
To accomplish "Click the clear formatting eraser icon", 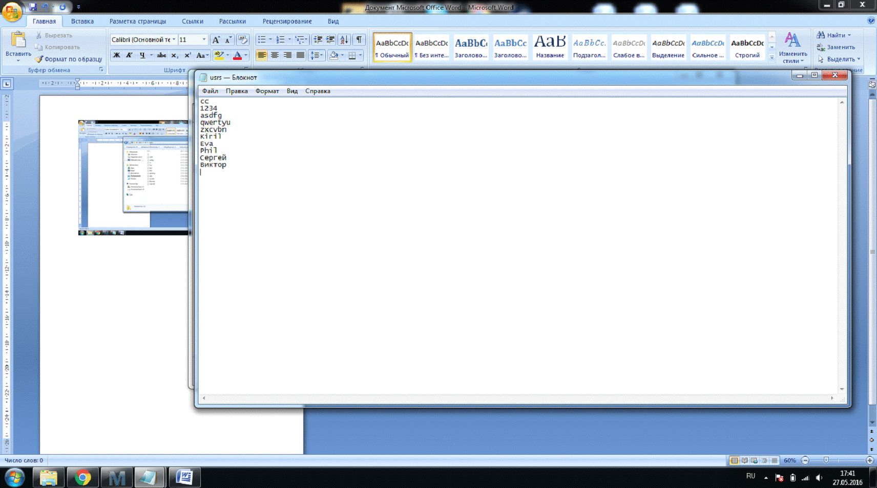I will tap(243, 39).
